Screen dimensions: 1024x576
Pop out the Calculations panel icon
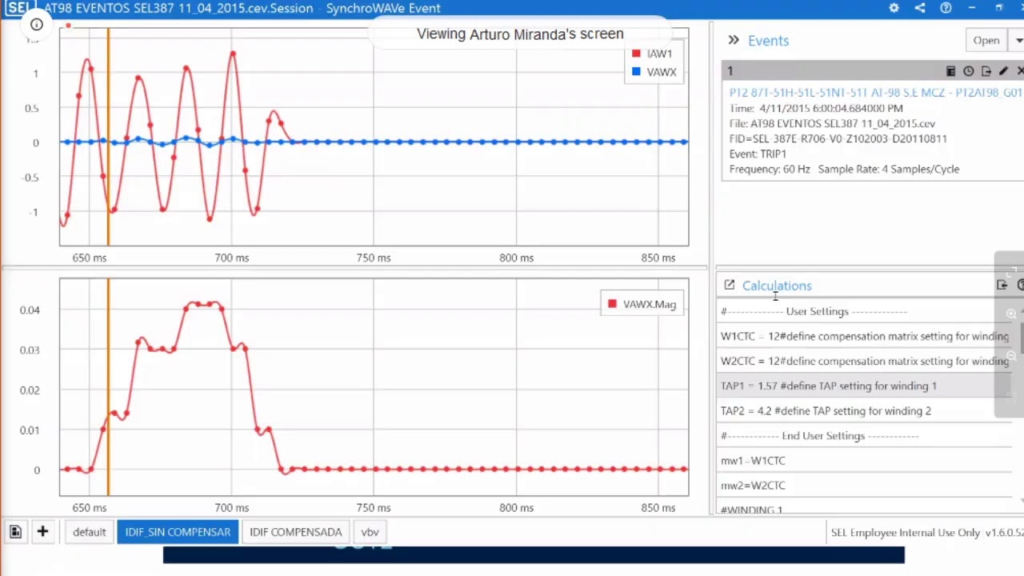(729, 285)
